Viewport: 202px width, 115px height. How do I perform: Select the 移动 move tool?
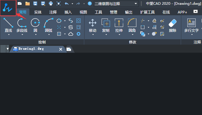click(x=93, y=25)
